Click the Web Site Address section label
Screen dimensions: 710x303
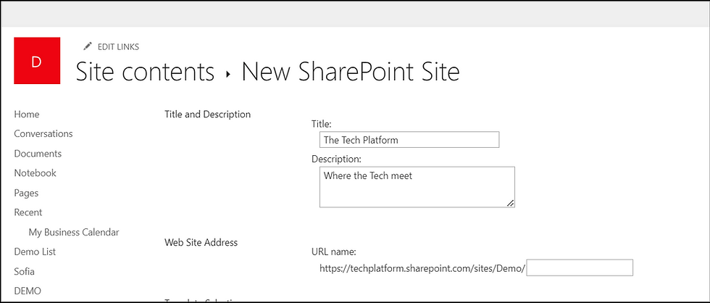point(201,243)
